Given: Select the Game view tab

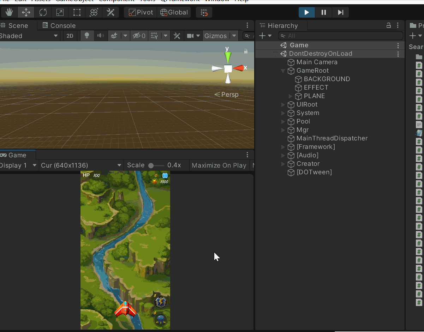Looking at the screenshot, I should (17, 155).
